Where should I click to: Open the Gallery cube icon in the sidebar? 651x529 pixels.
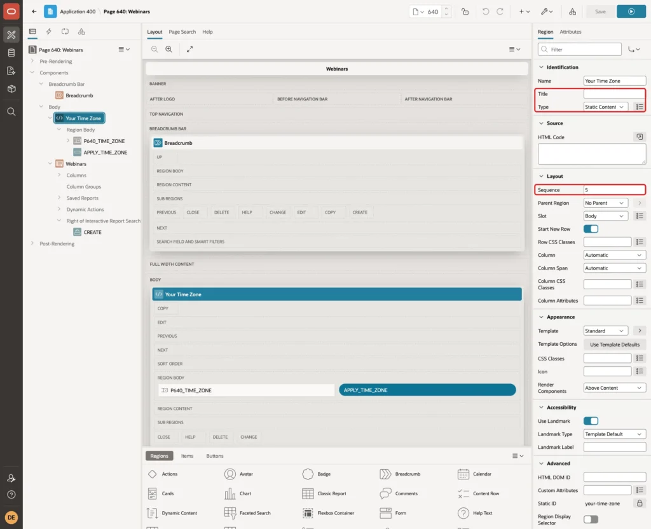[x=11, y=88]
